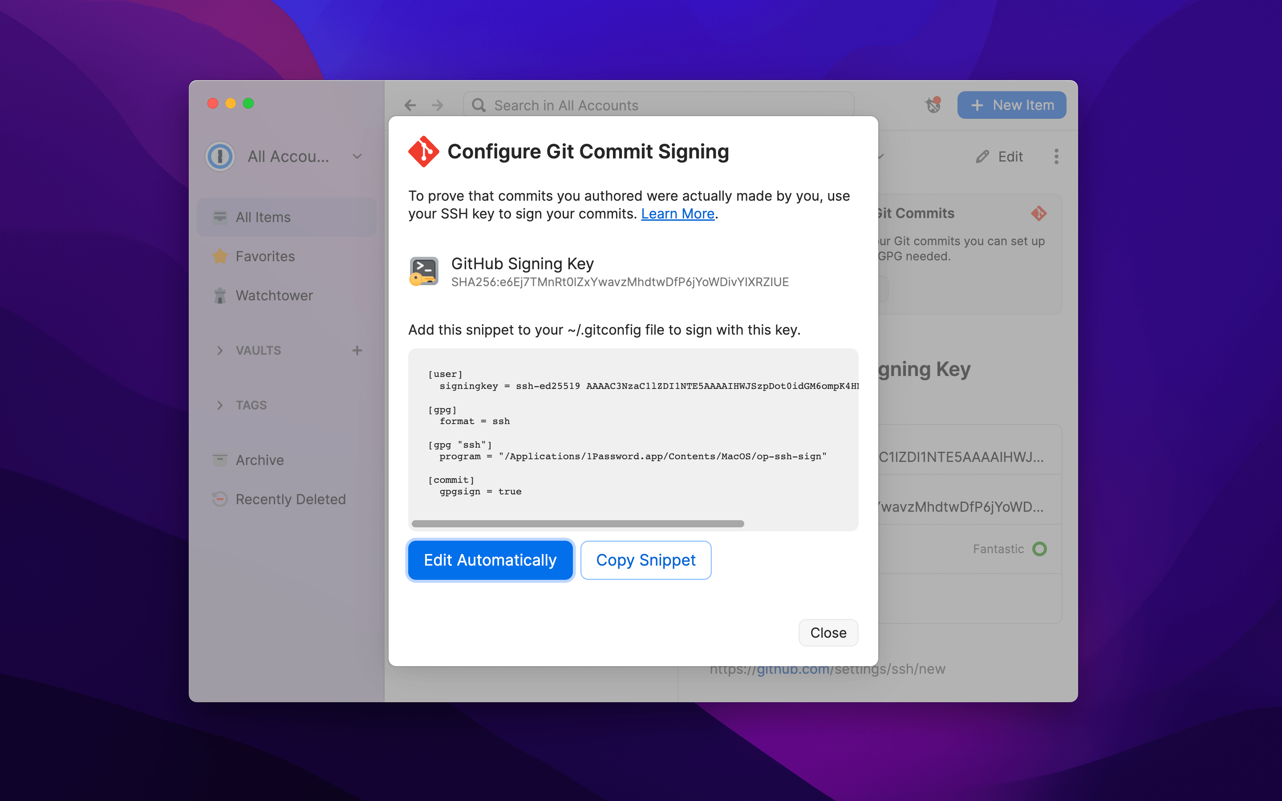Viewport: 1282px width, 801px height.
Task: Click Copy Snippet to clipboard button
Action: pyautogui.click(x=645, y=559)
